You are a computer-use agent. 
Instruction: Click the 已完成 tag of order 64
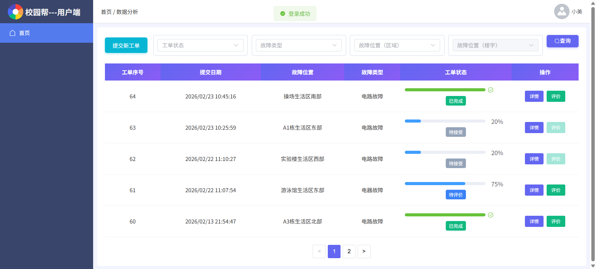(456, 101)
